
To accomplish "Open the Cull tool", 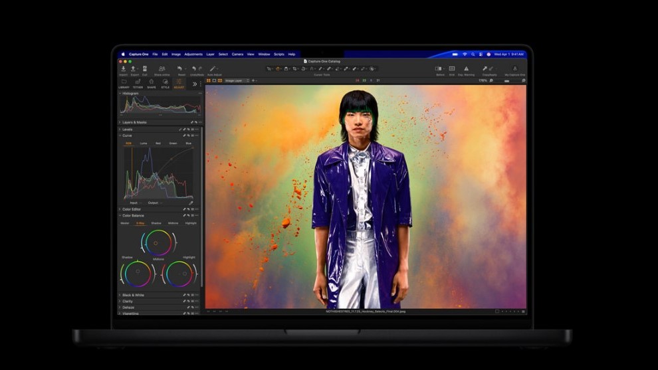I will pyautogui.click(x=145, y=68).
